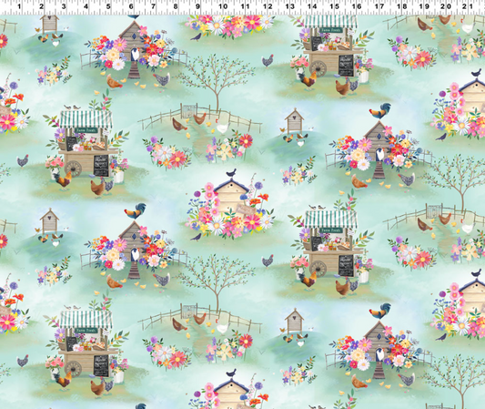Click the ruler mark labeled 15

[x=334, y=6]
